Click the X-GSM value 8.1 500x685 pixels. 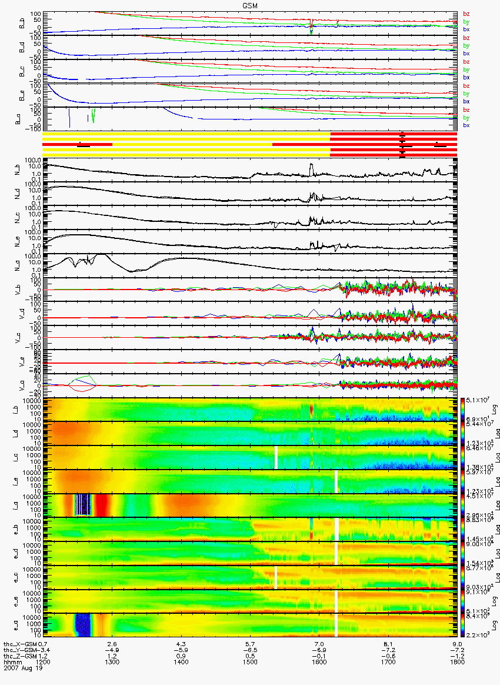tap(388, 644)
